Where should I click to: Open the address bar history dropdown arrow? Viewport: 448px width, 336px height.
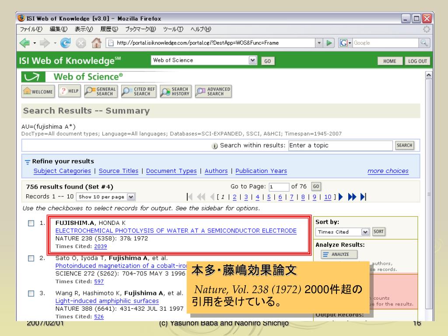[319, 43]
